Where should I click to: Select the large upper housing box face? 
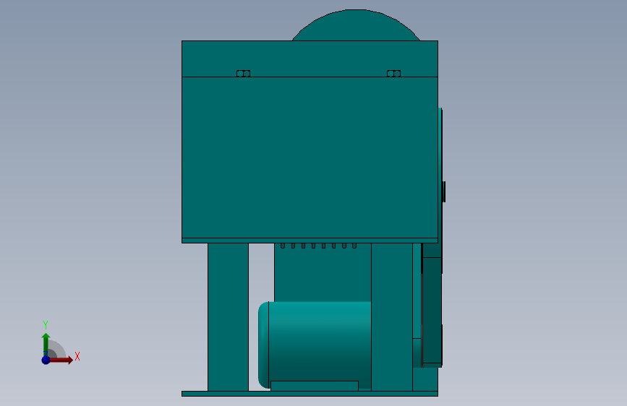[x=310, y=157]
